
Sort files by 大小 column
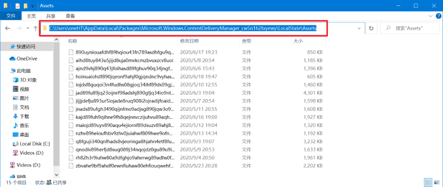pyautogui.click(x=297, y=41)
